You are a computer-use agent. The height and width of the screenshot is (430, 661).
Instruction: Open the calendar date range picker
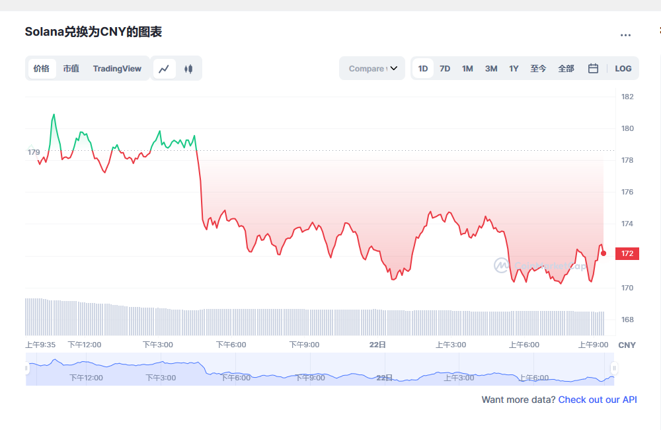pyautogui.click(x=593, y=68)
